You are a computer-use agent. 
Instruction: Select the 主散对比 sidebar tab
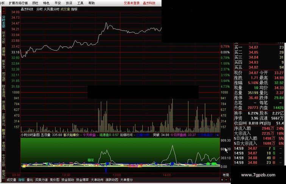(3, 119)
